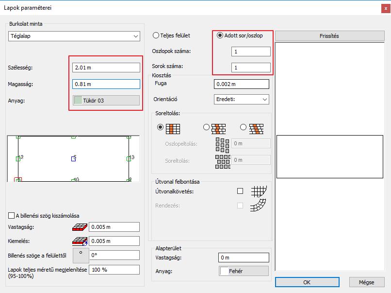Click the Soreltolás row offset icon
The width and height of the screenshot is (391, 293).
(223, 162)
